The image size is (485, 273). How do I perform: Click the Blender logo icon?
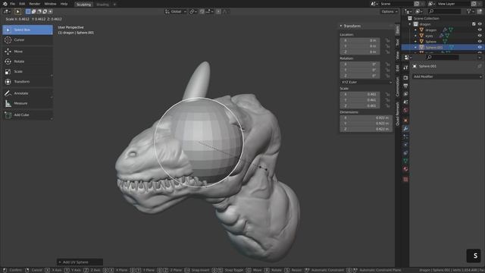pyautogui.click(x=5, y=4)
